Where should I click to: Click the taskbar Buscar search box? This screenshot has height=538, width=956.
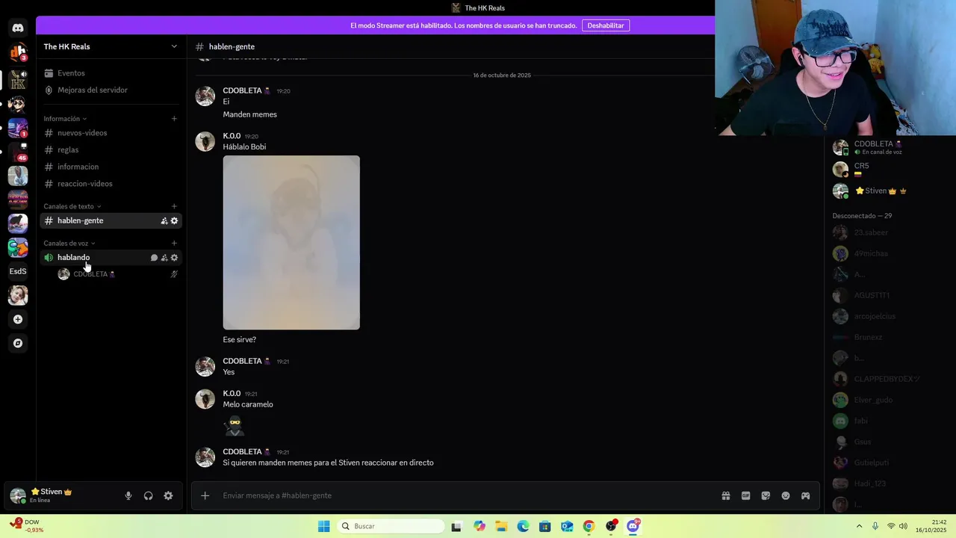pyautogui.click(x=391, y=526)
